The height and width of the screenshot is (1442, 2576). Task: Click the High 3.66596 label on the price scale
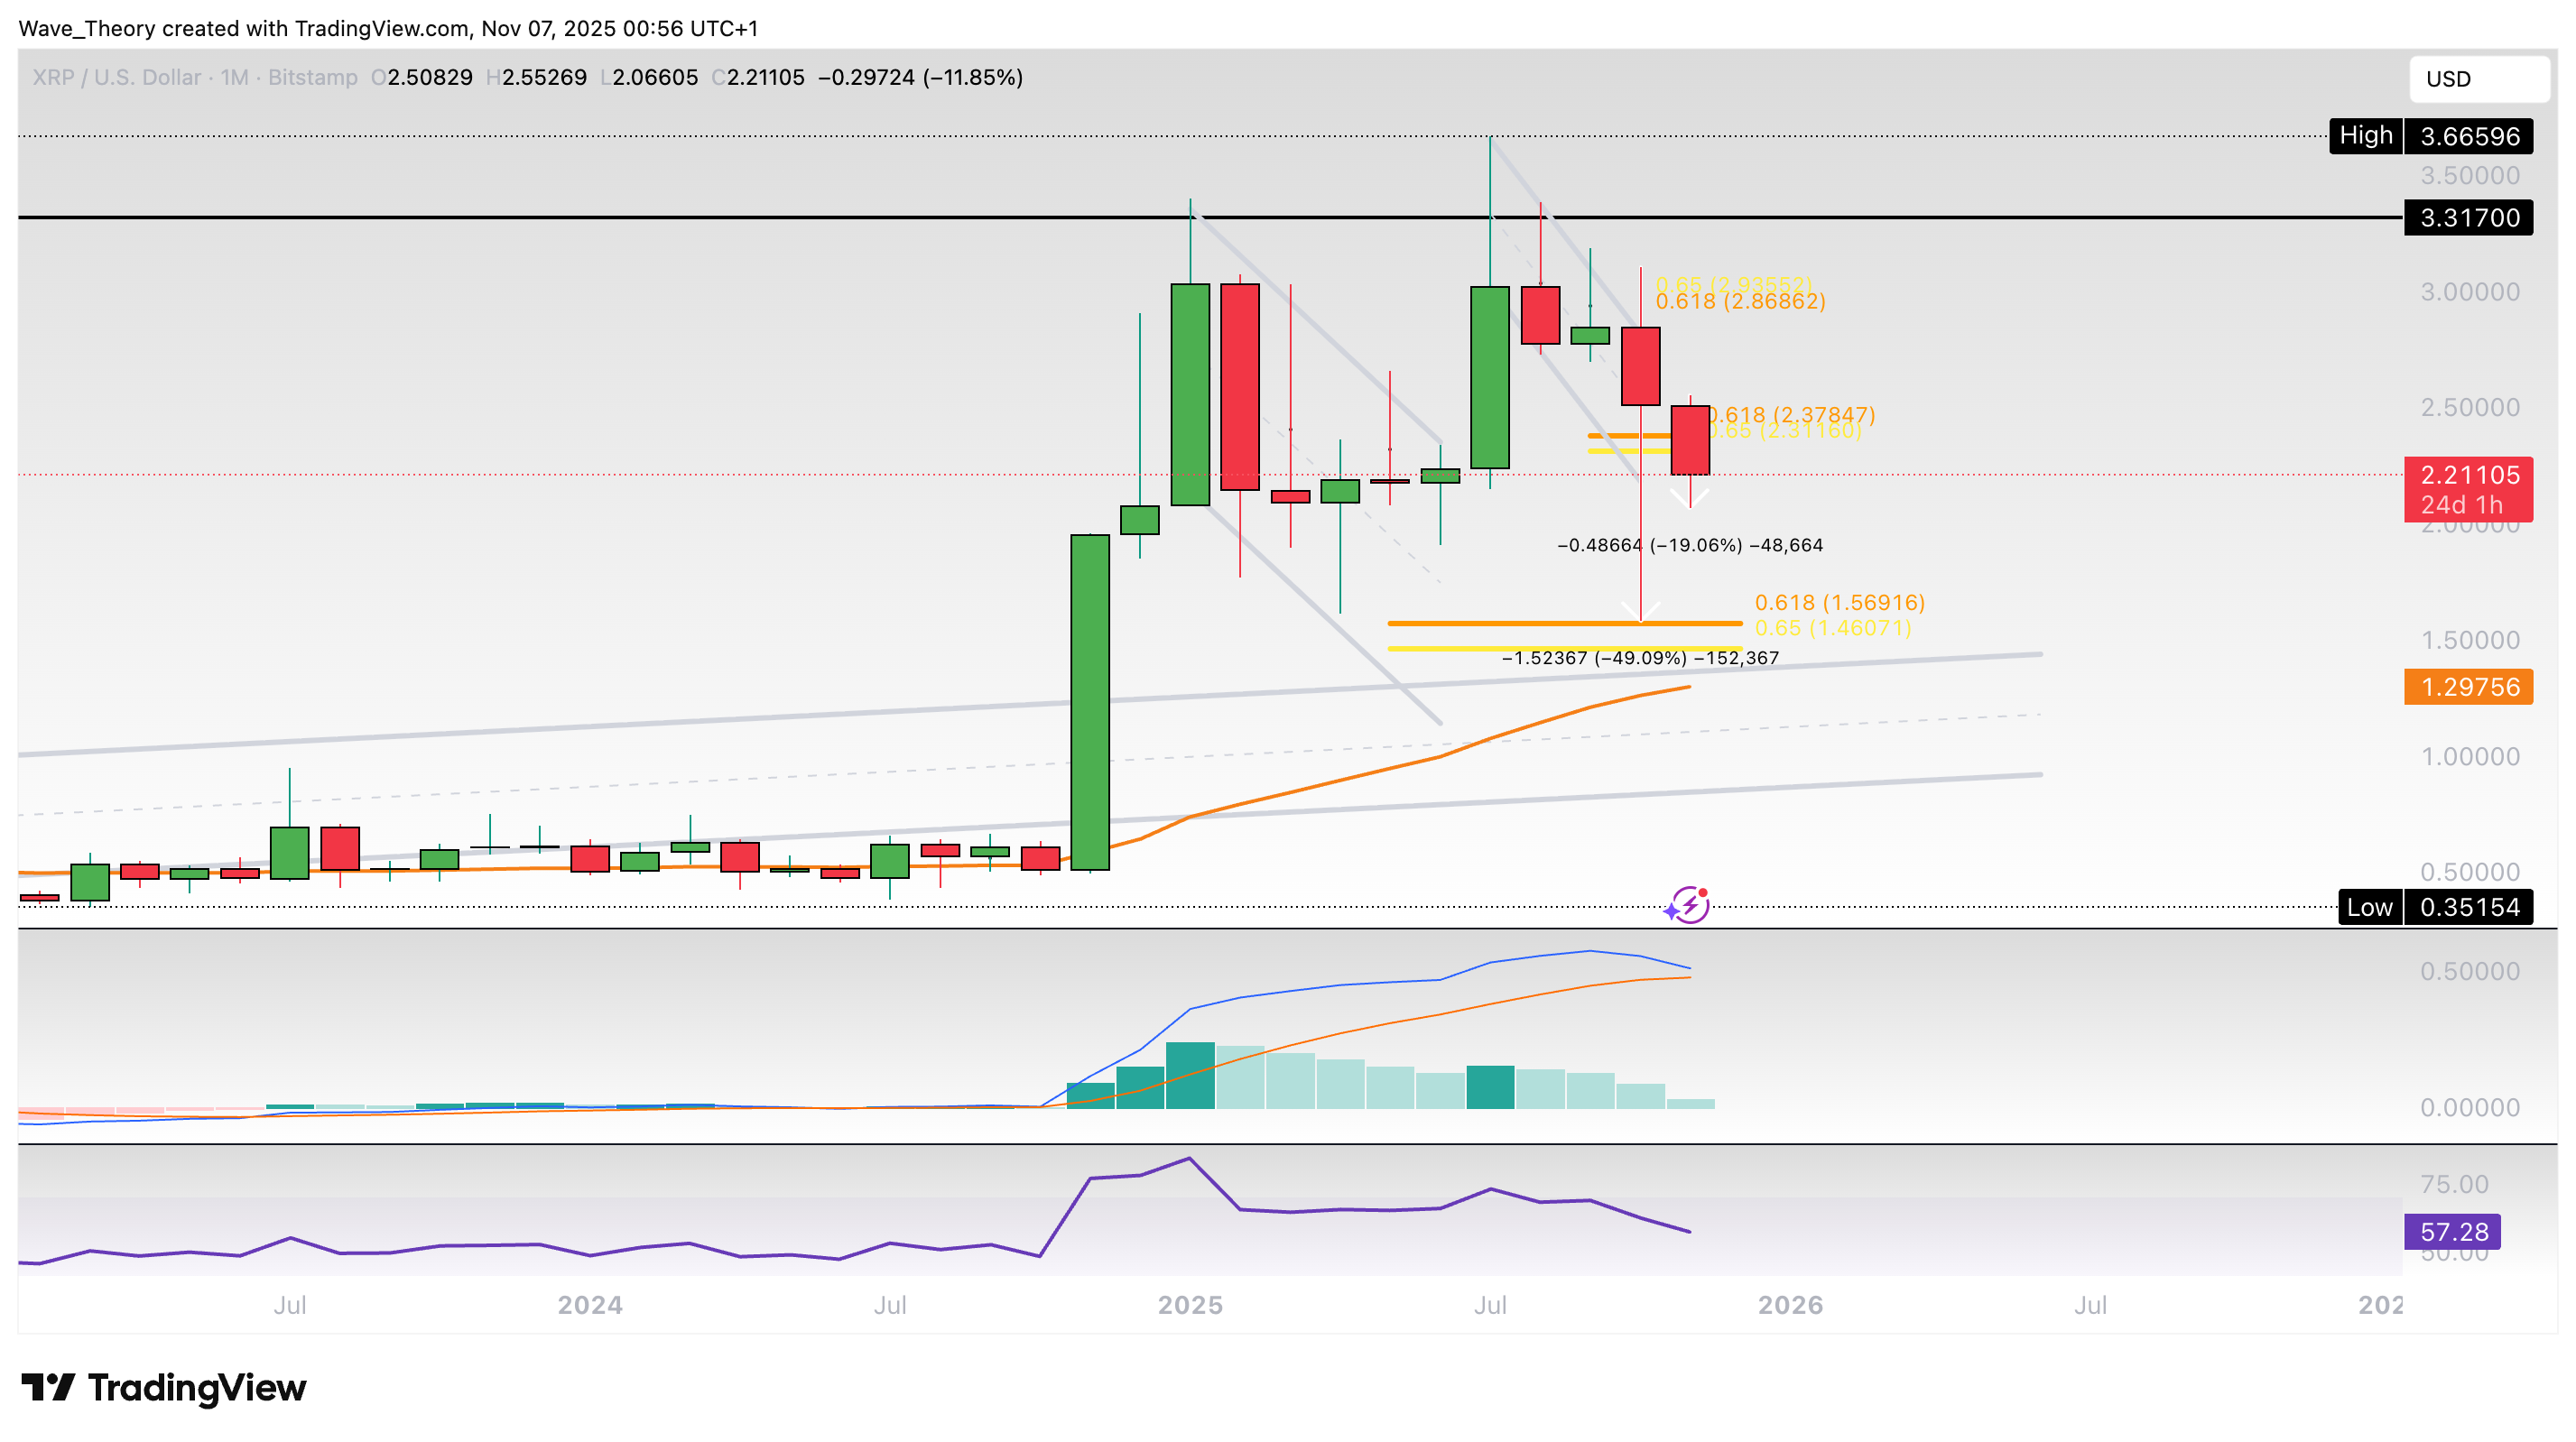[x=2430, y=136]
